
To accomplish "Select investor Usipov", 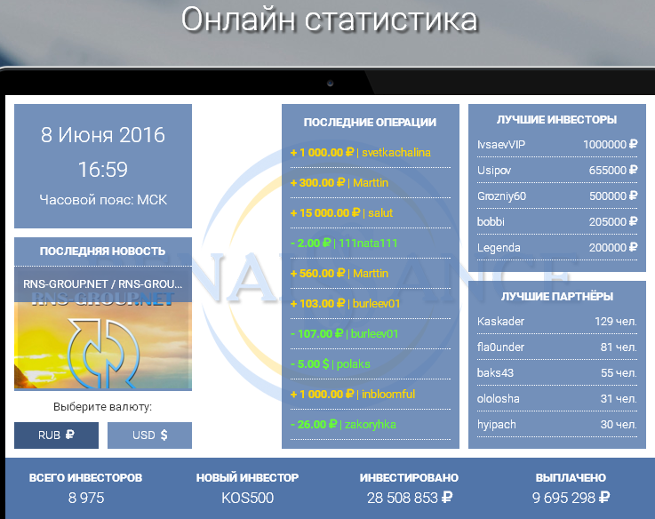I will click(x=494, y=171).
